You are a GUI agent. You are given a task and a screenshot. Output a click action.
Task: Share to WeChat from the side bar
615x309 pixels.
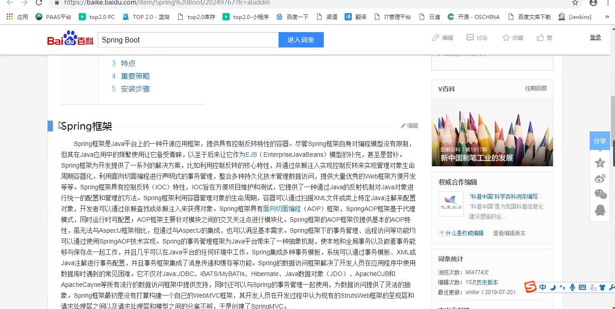[x=600, y=194]
